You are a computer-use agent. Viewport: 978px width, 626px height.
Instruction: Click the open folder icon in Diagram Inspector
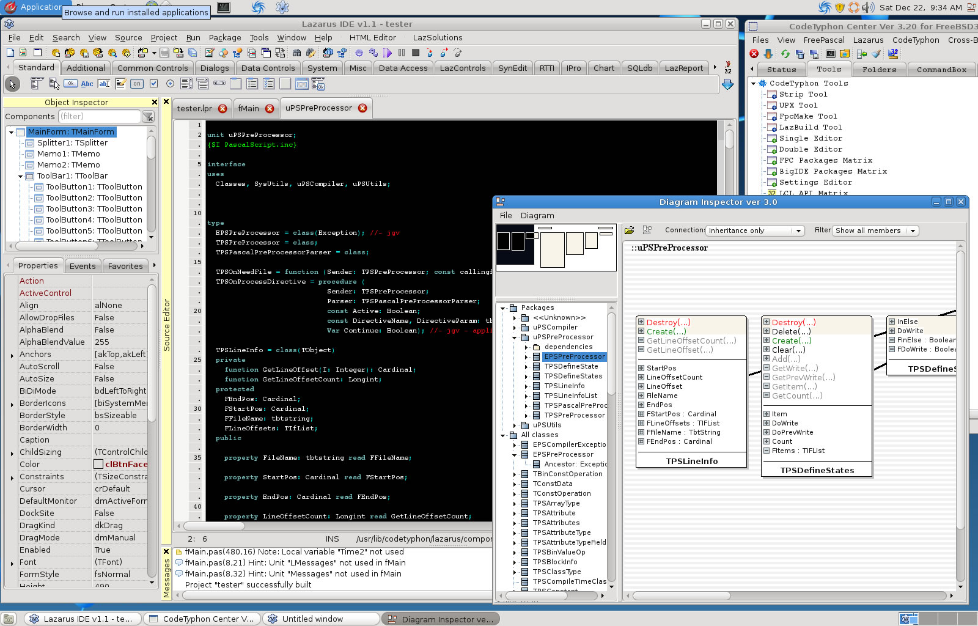[x=629, y=230]
